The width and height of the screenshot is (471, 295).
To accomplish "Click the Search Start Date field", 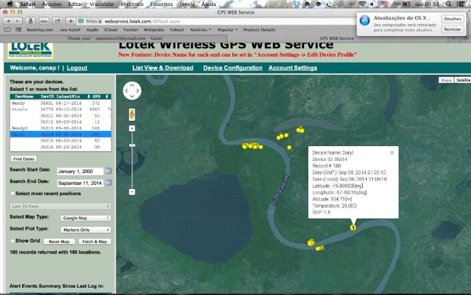I will 80,172.
